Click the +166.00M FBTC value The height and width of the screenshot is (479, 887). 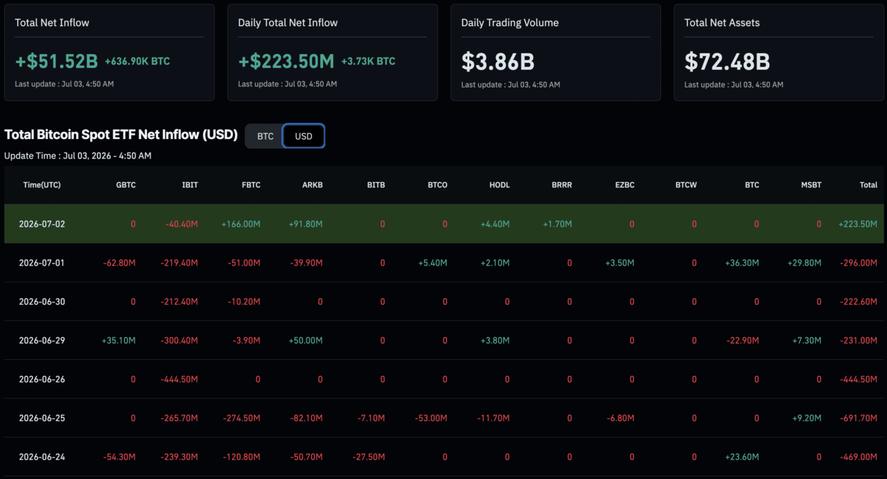[241, 224]
